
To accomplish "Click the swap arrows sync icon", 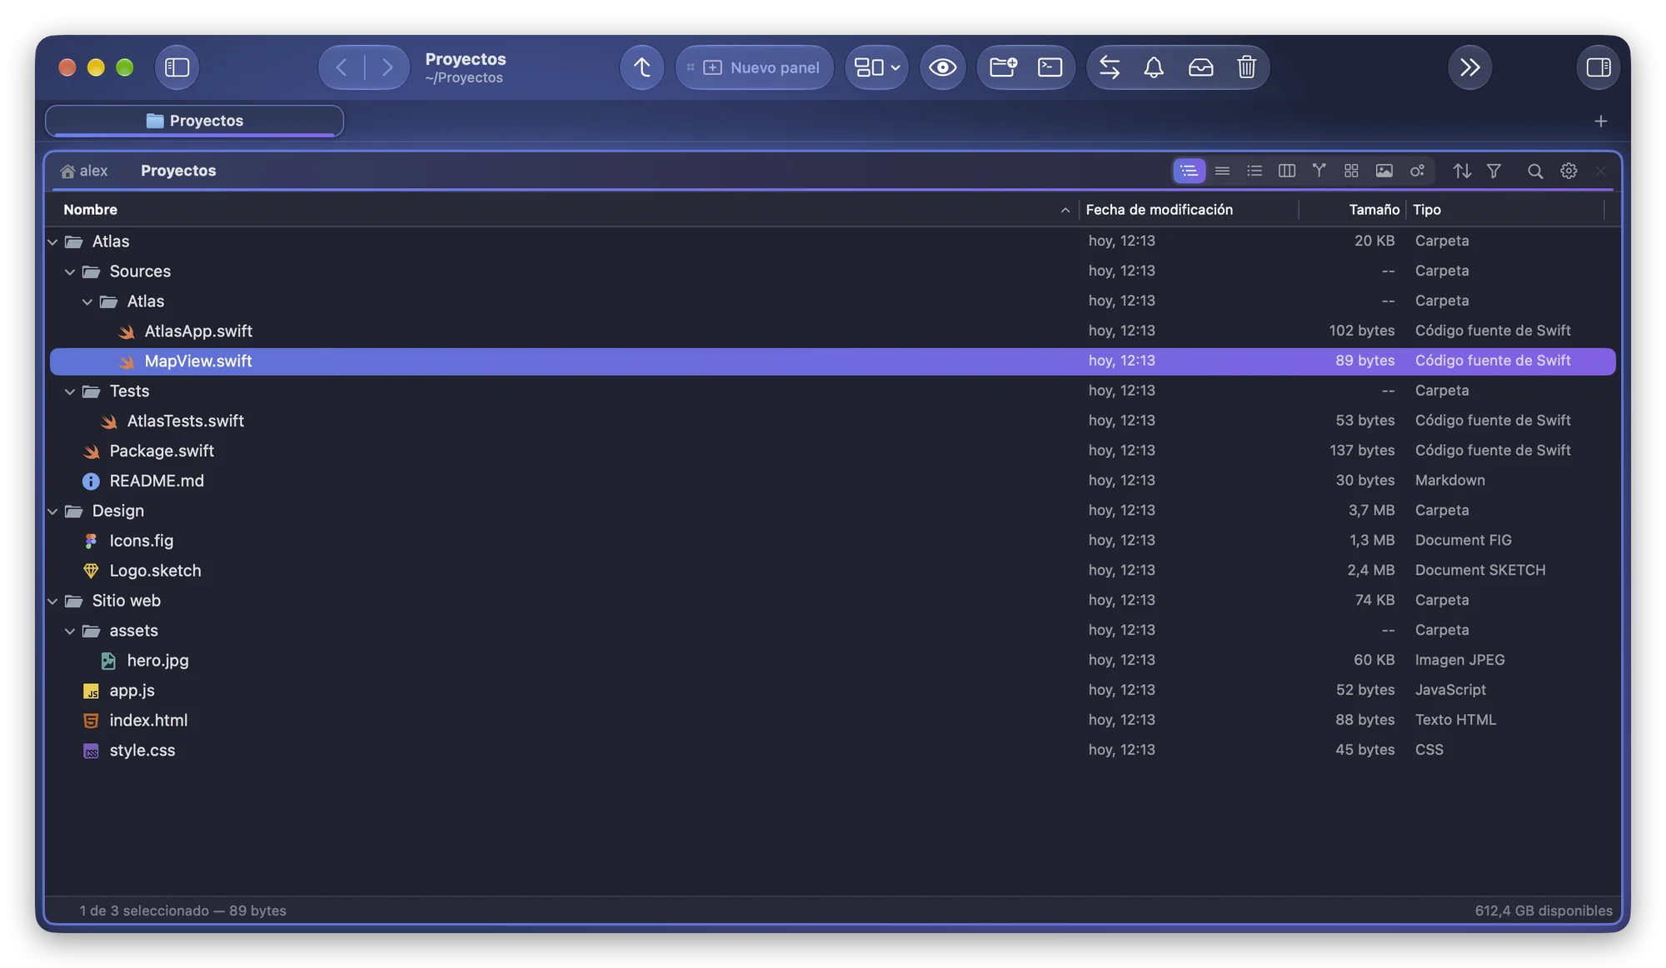I will 1109,67.
